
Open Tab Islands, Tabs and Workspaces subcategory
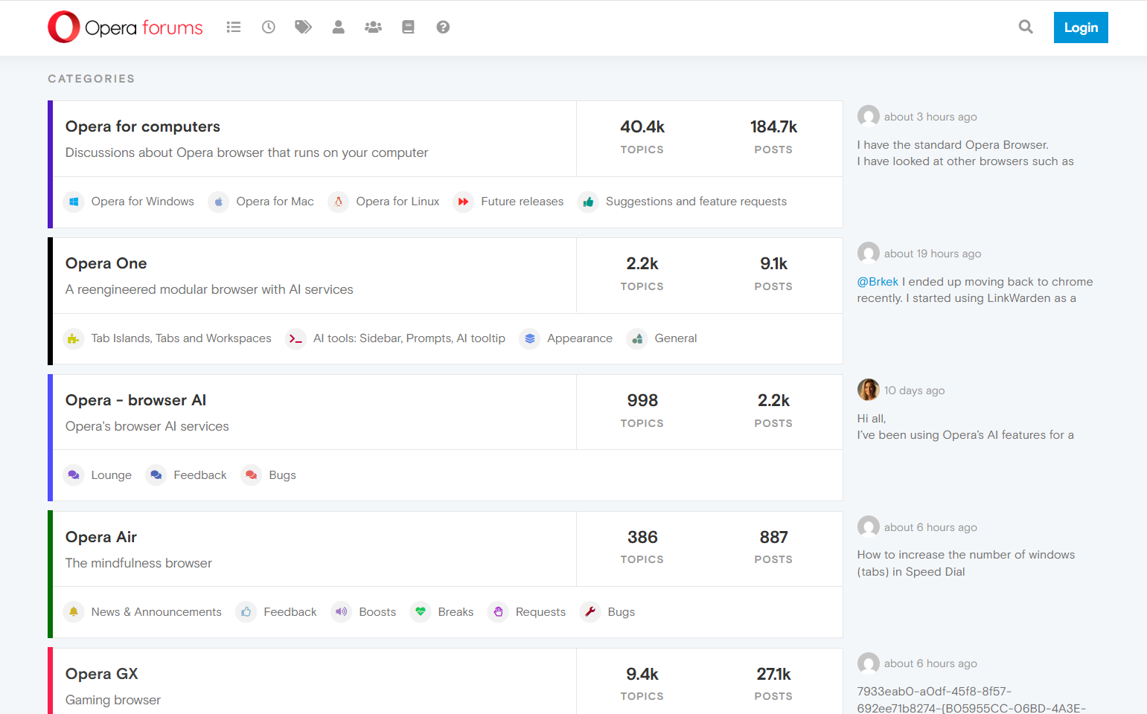coord(181,338)
